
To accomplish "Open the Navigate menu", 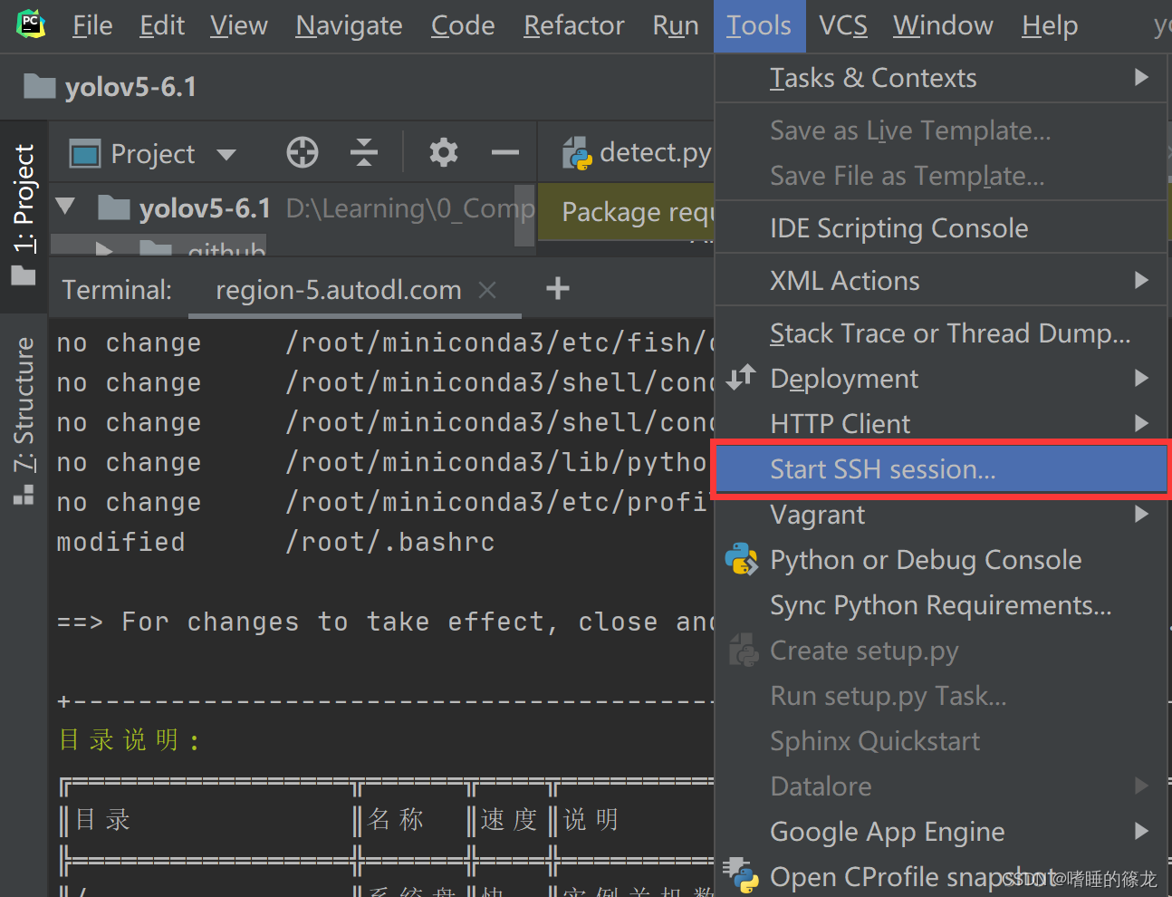I will pyautogui.click(x=349, y=25).
